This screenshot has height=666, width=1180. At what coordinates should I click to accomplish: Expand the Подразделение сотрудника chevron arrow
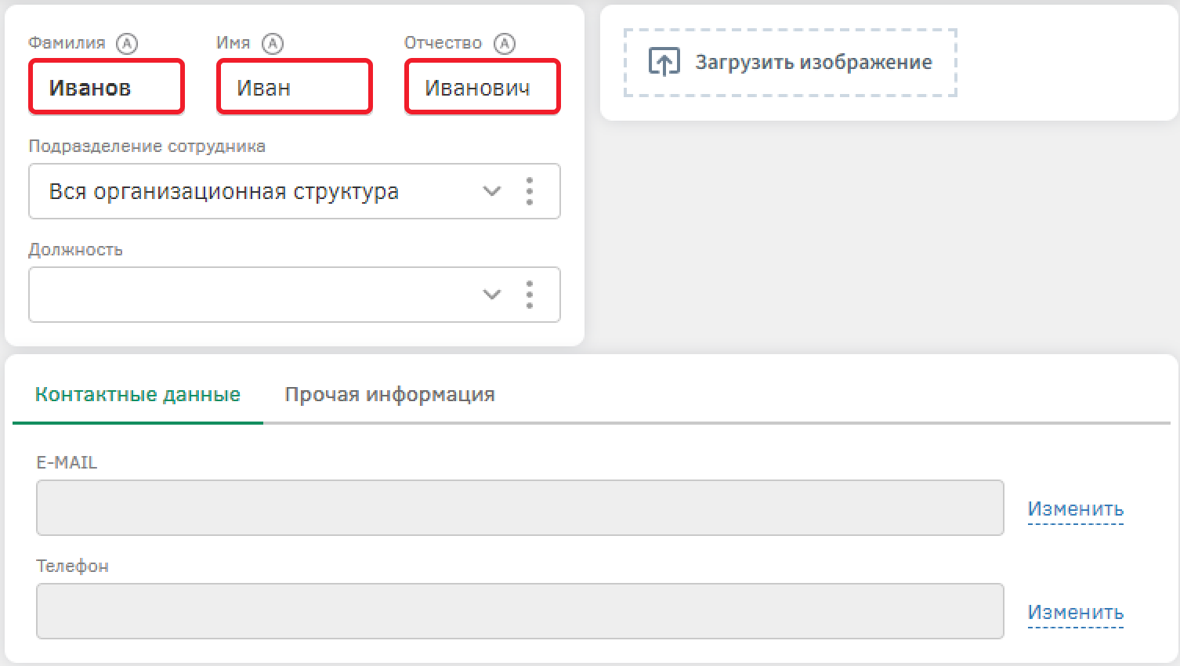[x=491, y=191]
